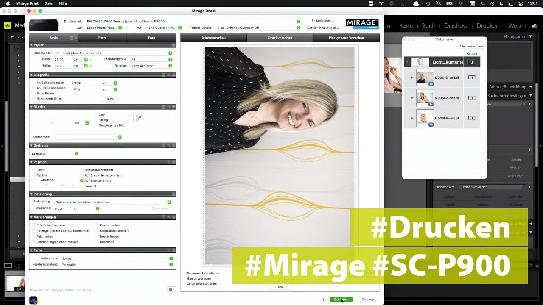Expand MD3615-edit.tif row triangle
Viewport: 543px width, 305px height.
[x=412, y=78]
